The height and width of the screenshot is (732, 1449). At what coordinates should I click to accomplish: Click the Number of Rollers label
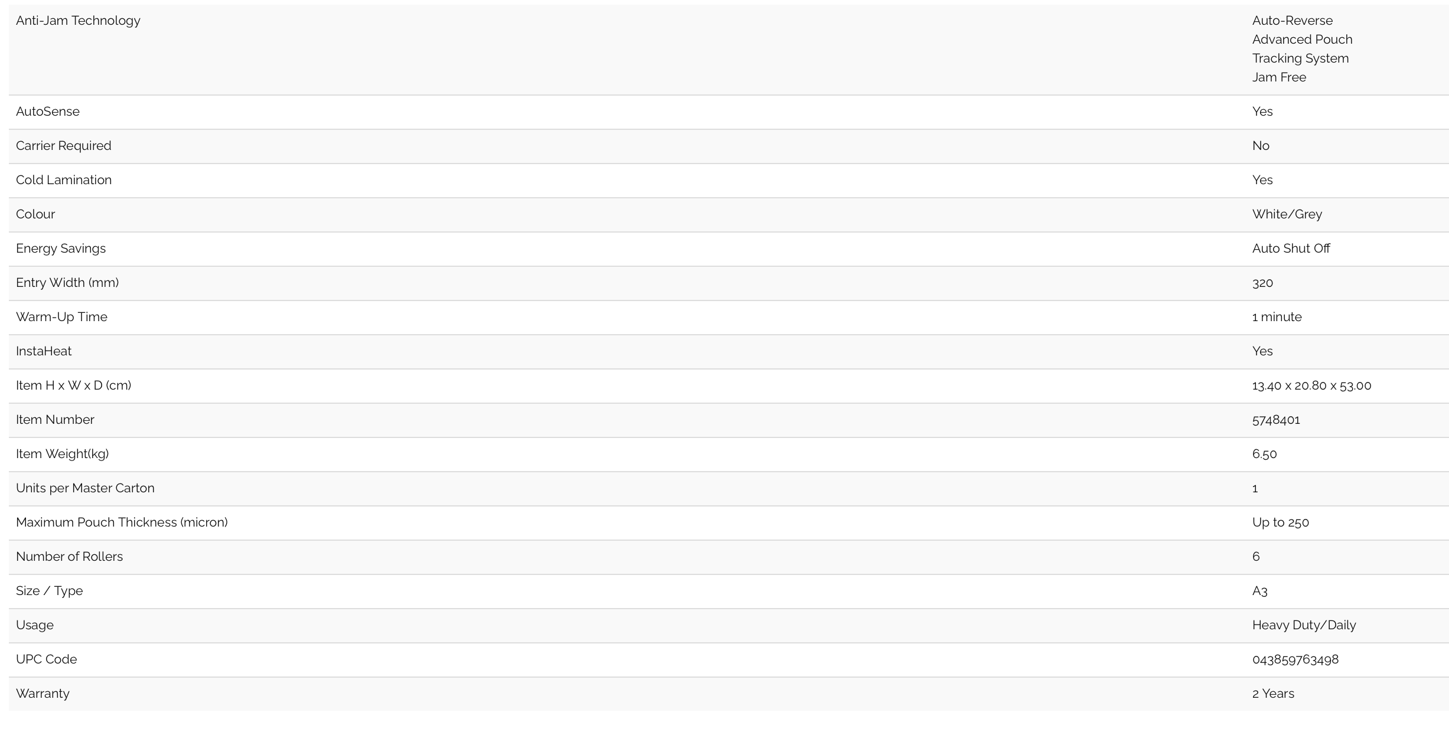pos(69,557)
